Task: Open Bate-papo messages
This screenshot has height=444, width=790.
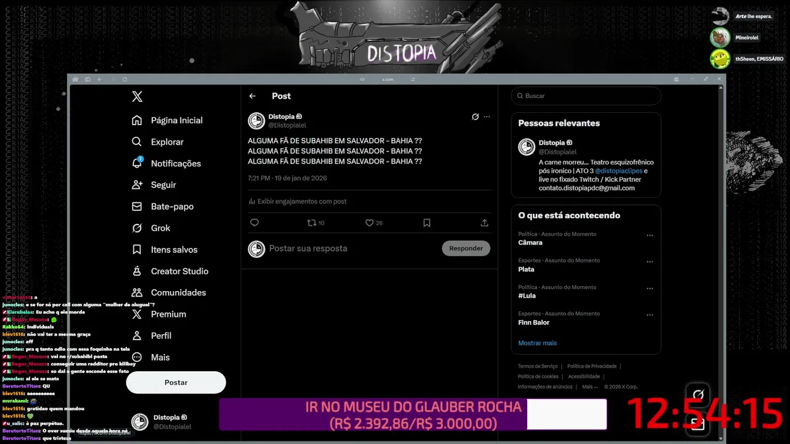Action: 163,207
